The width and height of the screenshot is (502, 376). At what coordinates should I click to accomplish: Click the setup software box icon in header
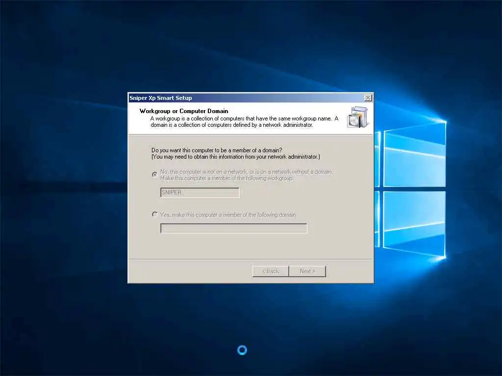[357, 117]
